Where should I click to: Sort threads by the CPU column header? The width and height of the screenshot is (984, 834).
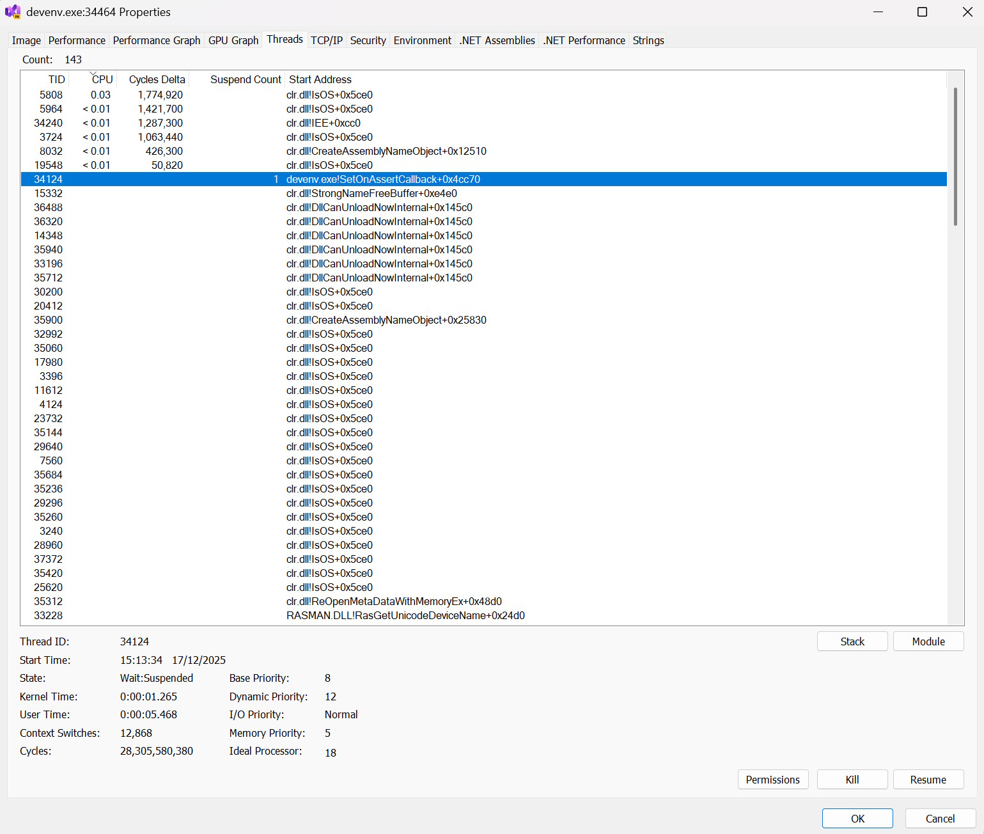[102, 79]
